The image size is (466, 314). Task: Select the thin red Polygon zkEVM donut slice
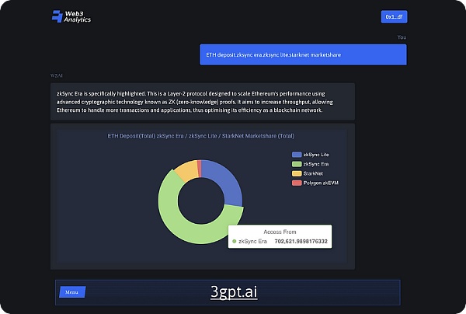tap(199, 165)
